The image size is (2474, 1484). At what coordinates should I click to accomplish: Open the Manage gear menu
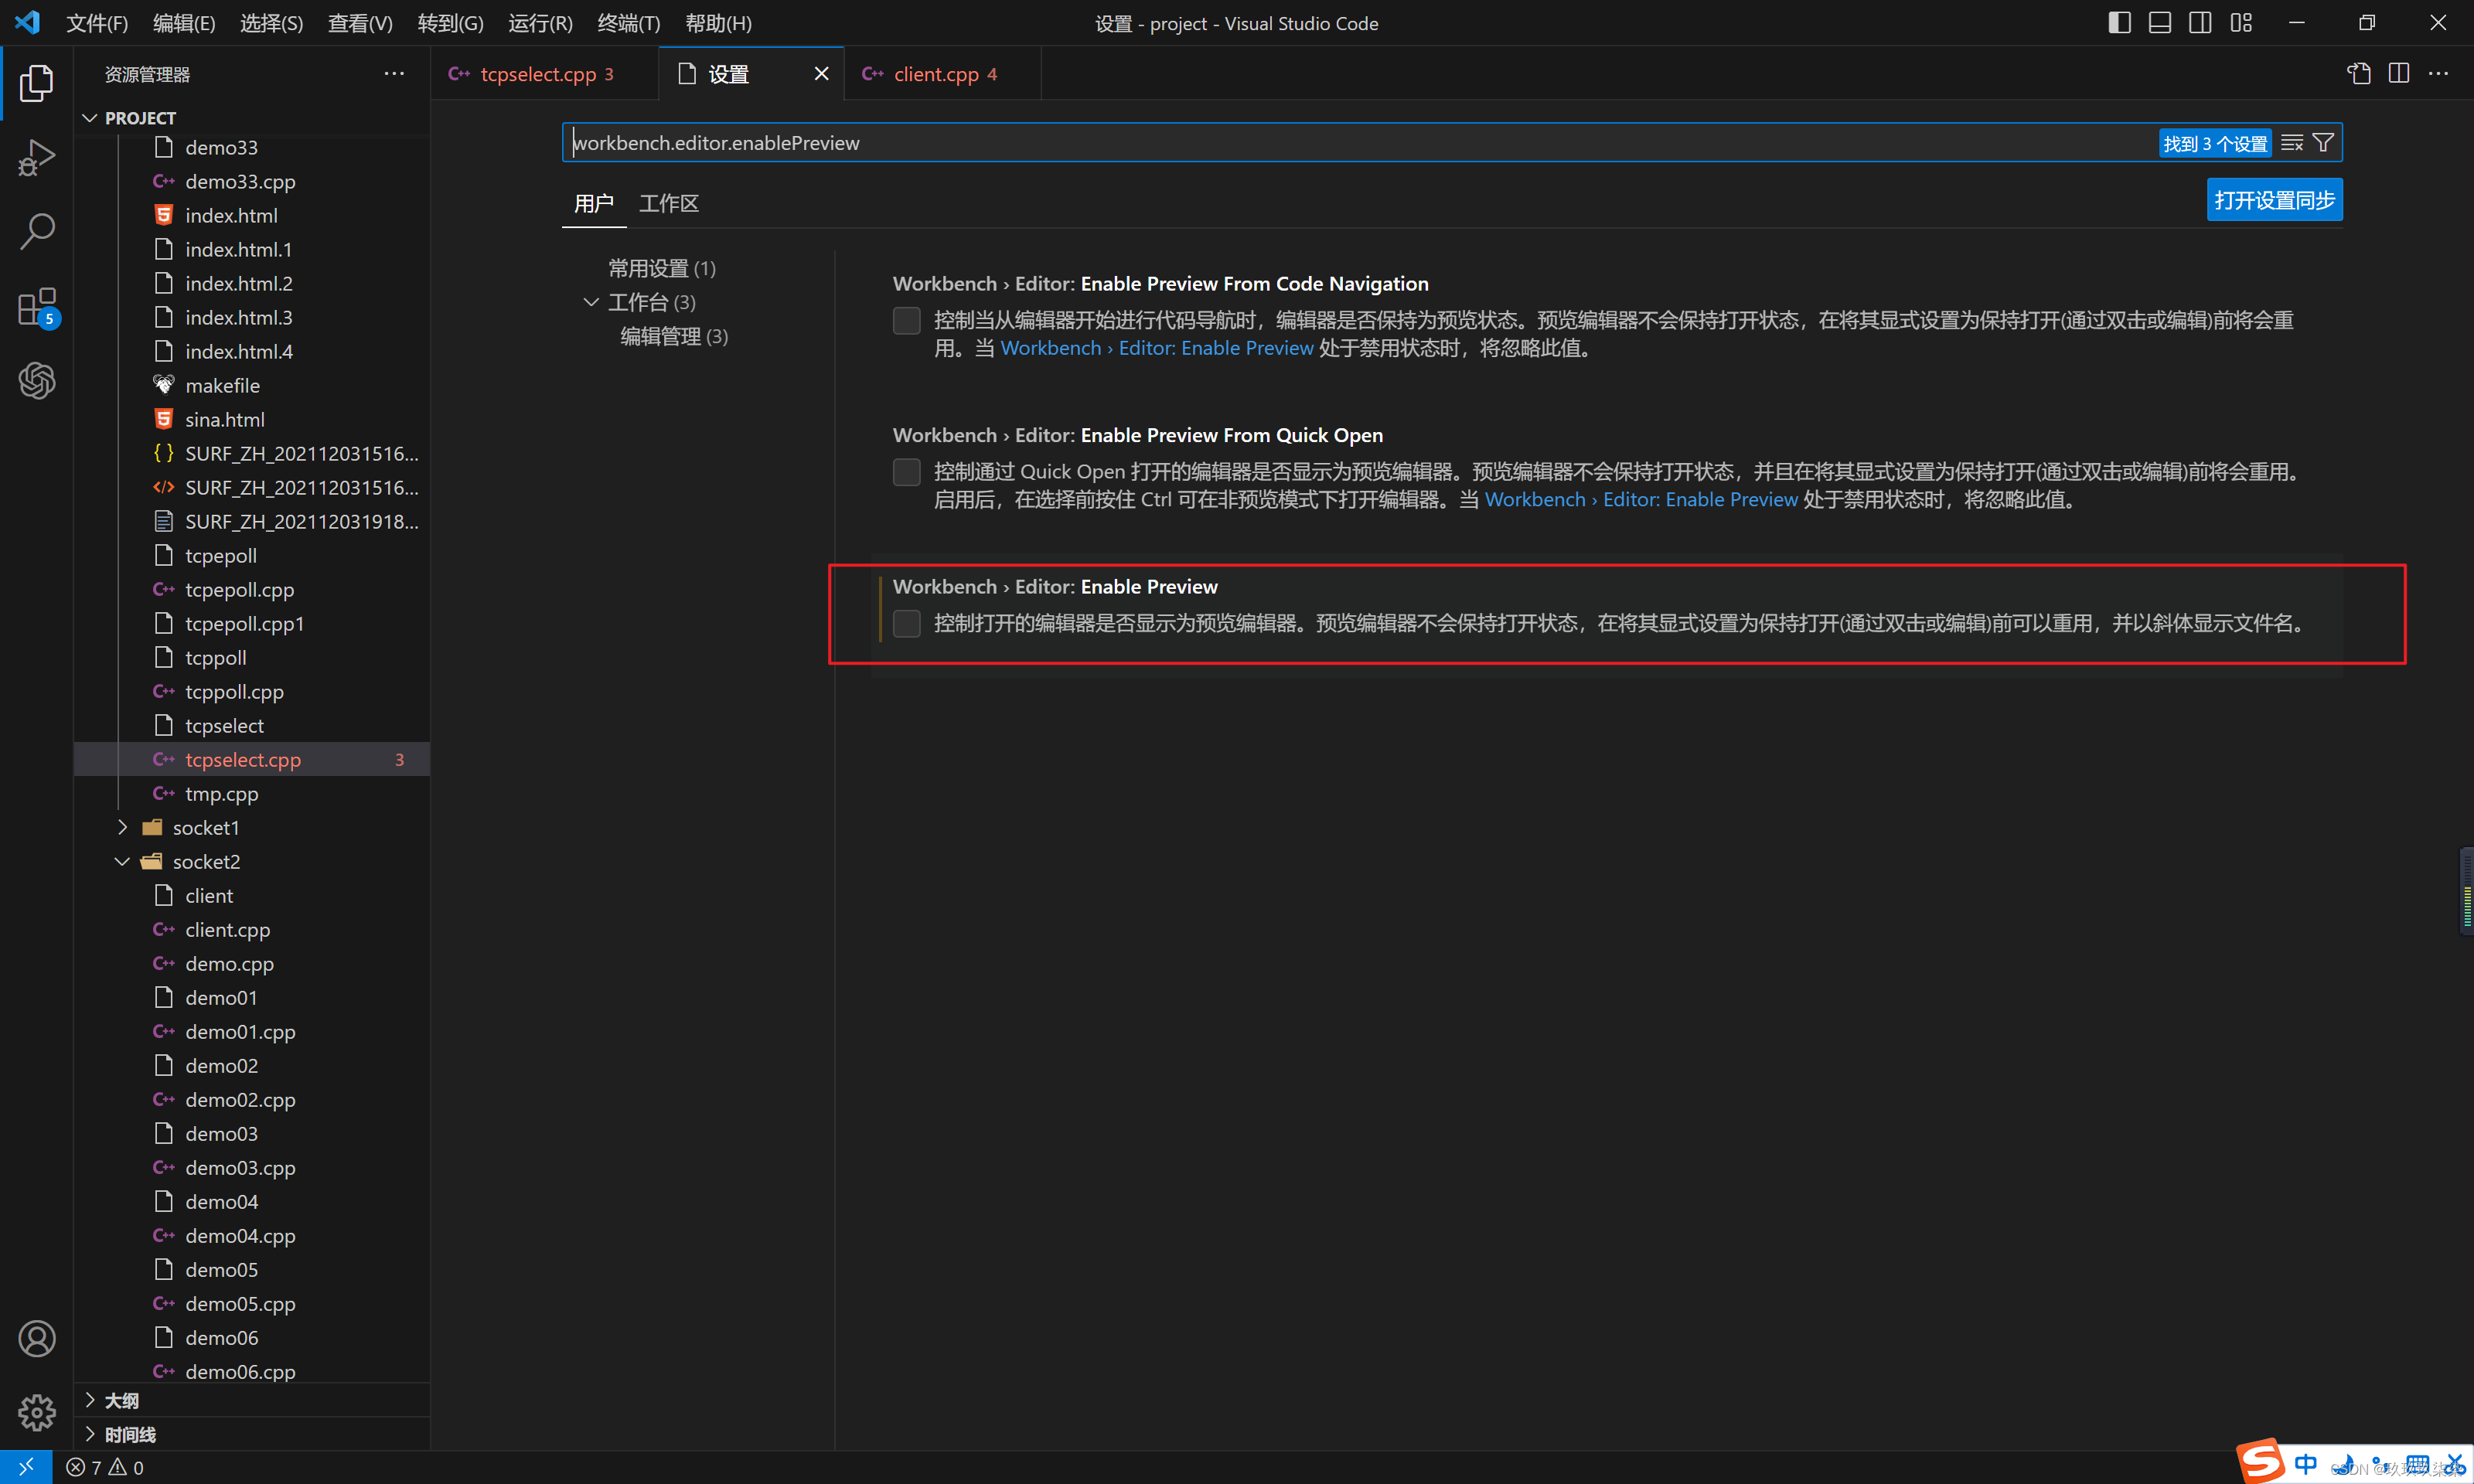coord(37,1412)
